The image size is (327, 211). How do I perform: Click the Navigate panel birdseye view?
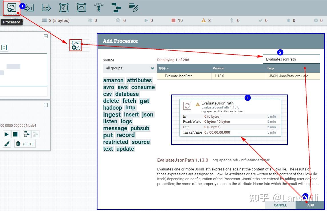tap(23, 70)
